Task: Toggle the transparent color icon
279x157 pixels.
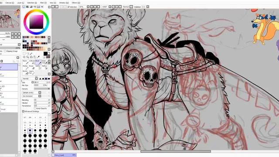Action: pos(44,57)
